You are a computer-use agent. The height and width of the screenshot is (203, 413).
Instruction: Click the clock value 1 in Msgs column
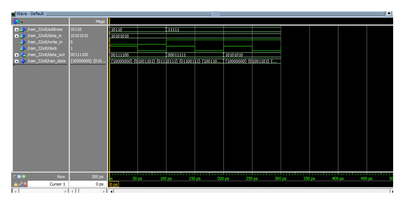tap(72, 48)
